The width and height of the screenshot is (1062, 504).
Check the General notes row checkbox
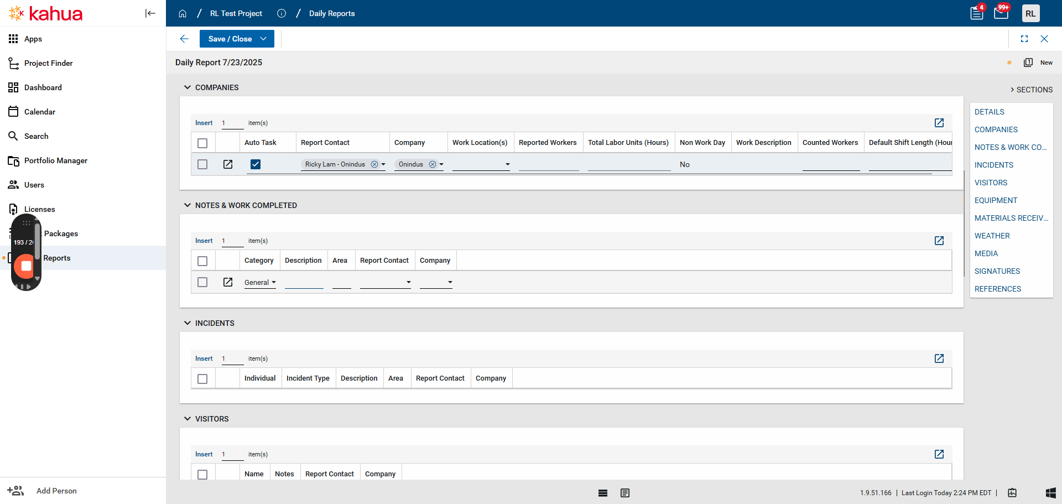point(202,282)
